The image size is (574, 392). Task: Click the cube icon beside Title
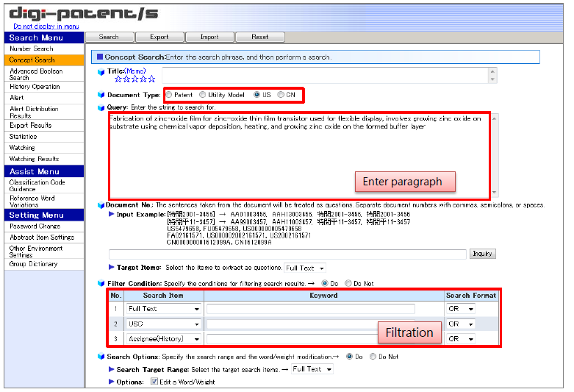pos(101,72)
